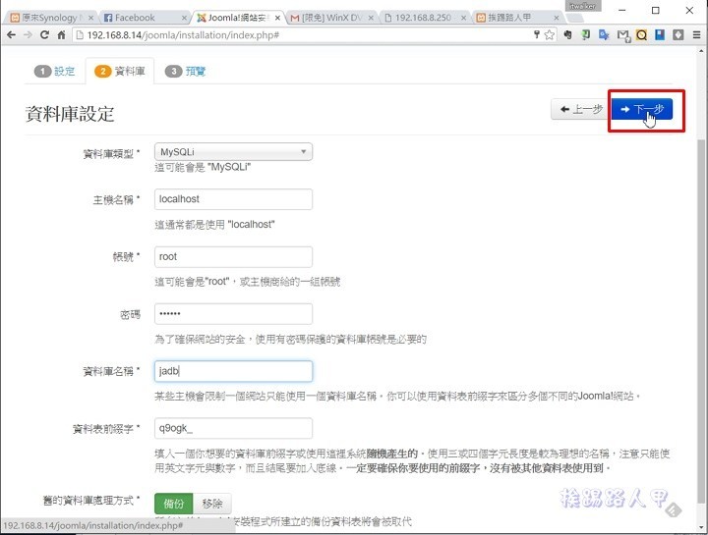Go back with browser back arrow

point(11,35)
